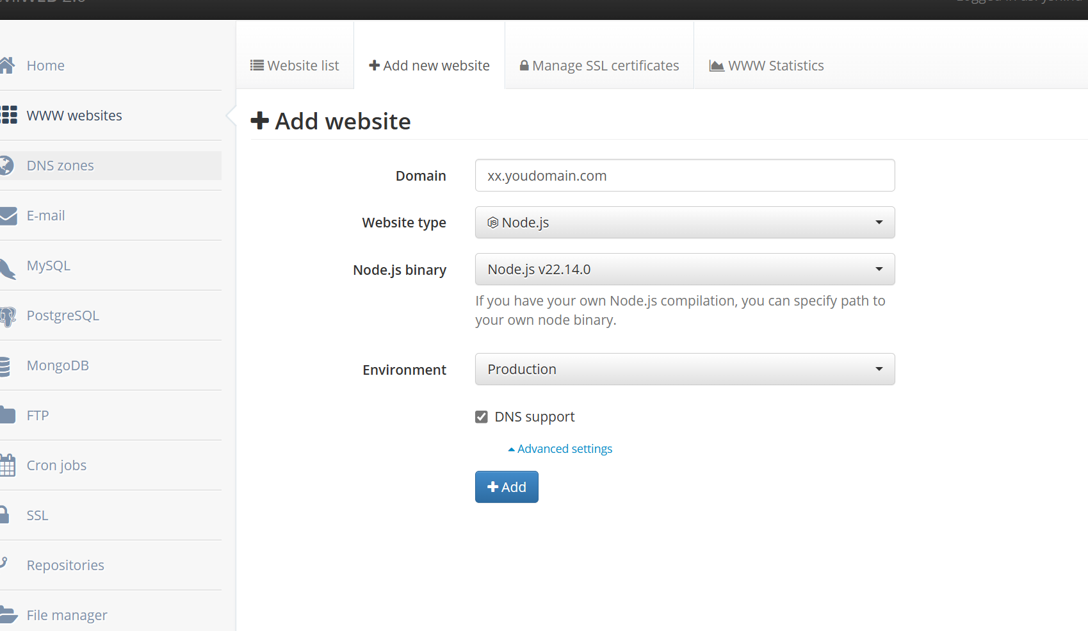The height and width of the screenshot is (631, 1088).
Task: Open the Node.js binary version dropdown
Action: (685, 269)
